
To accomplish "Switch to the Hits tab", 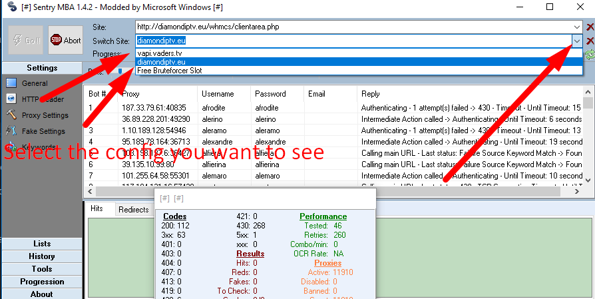I will [x=97, y=209].
